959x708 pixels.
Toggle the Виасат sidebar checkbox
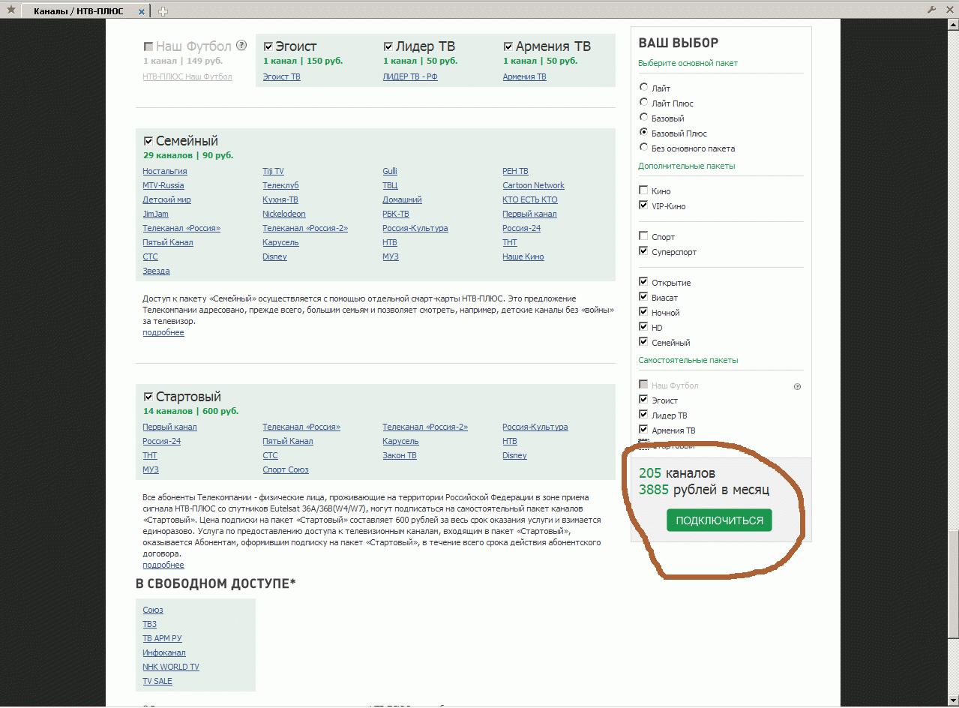(643, 296)
